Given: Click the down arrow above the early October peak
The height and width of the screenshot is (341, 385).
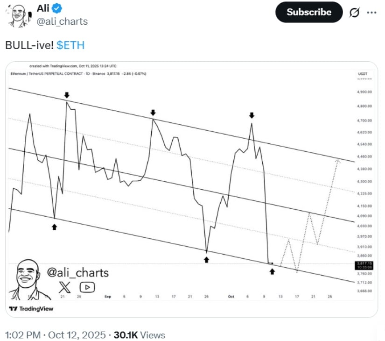Looking at the screenshot, I should pyautogui.click(x=252, y=115).
